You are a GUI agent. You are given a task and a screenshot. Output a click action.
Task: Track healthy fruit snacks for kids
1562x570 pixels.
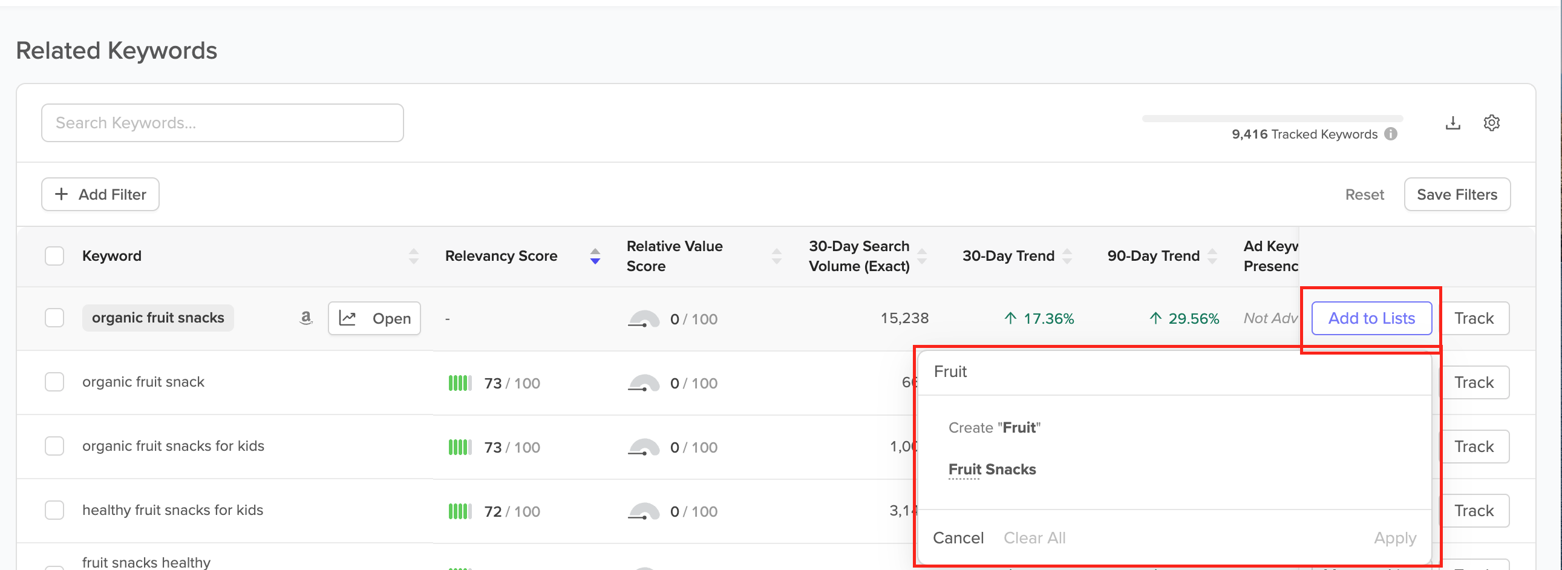coord(1474,511)
